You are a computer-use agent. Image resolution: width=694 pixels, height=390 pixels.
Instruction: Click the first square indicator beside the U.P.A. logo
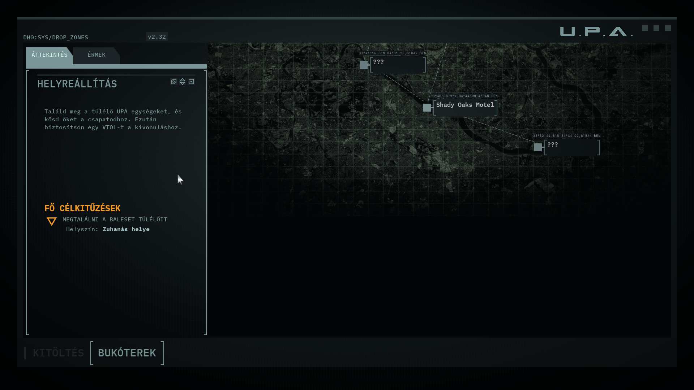[x=645, y=28]
